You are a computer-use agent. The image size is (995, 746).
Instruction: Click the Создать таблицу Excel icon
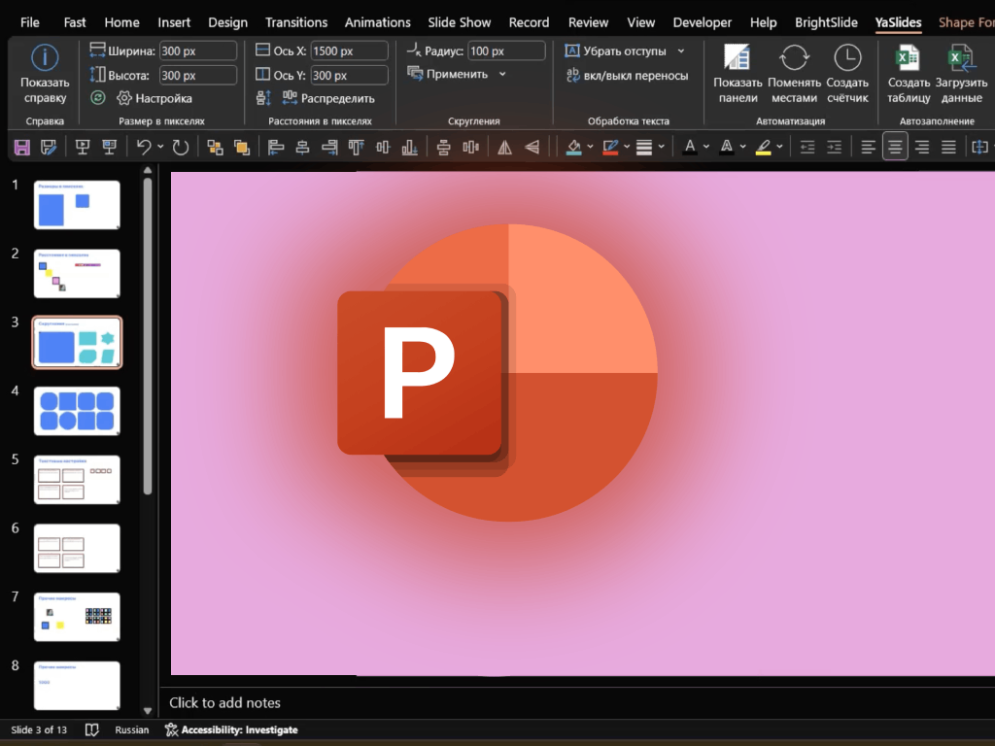pyautogui.click(x=908, y=57)
